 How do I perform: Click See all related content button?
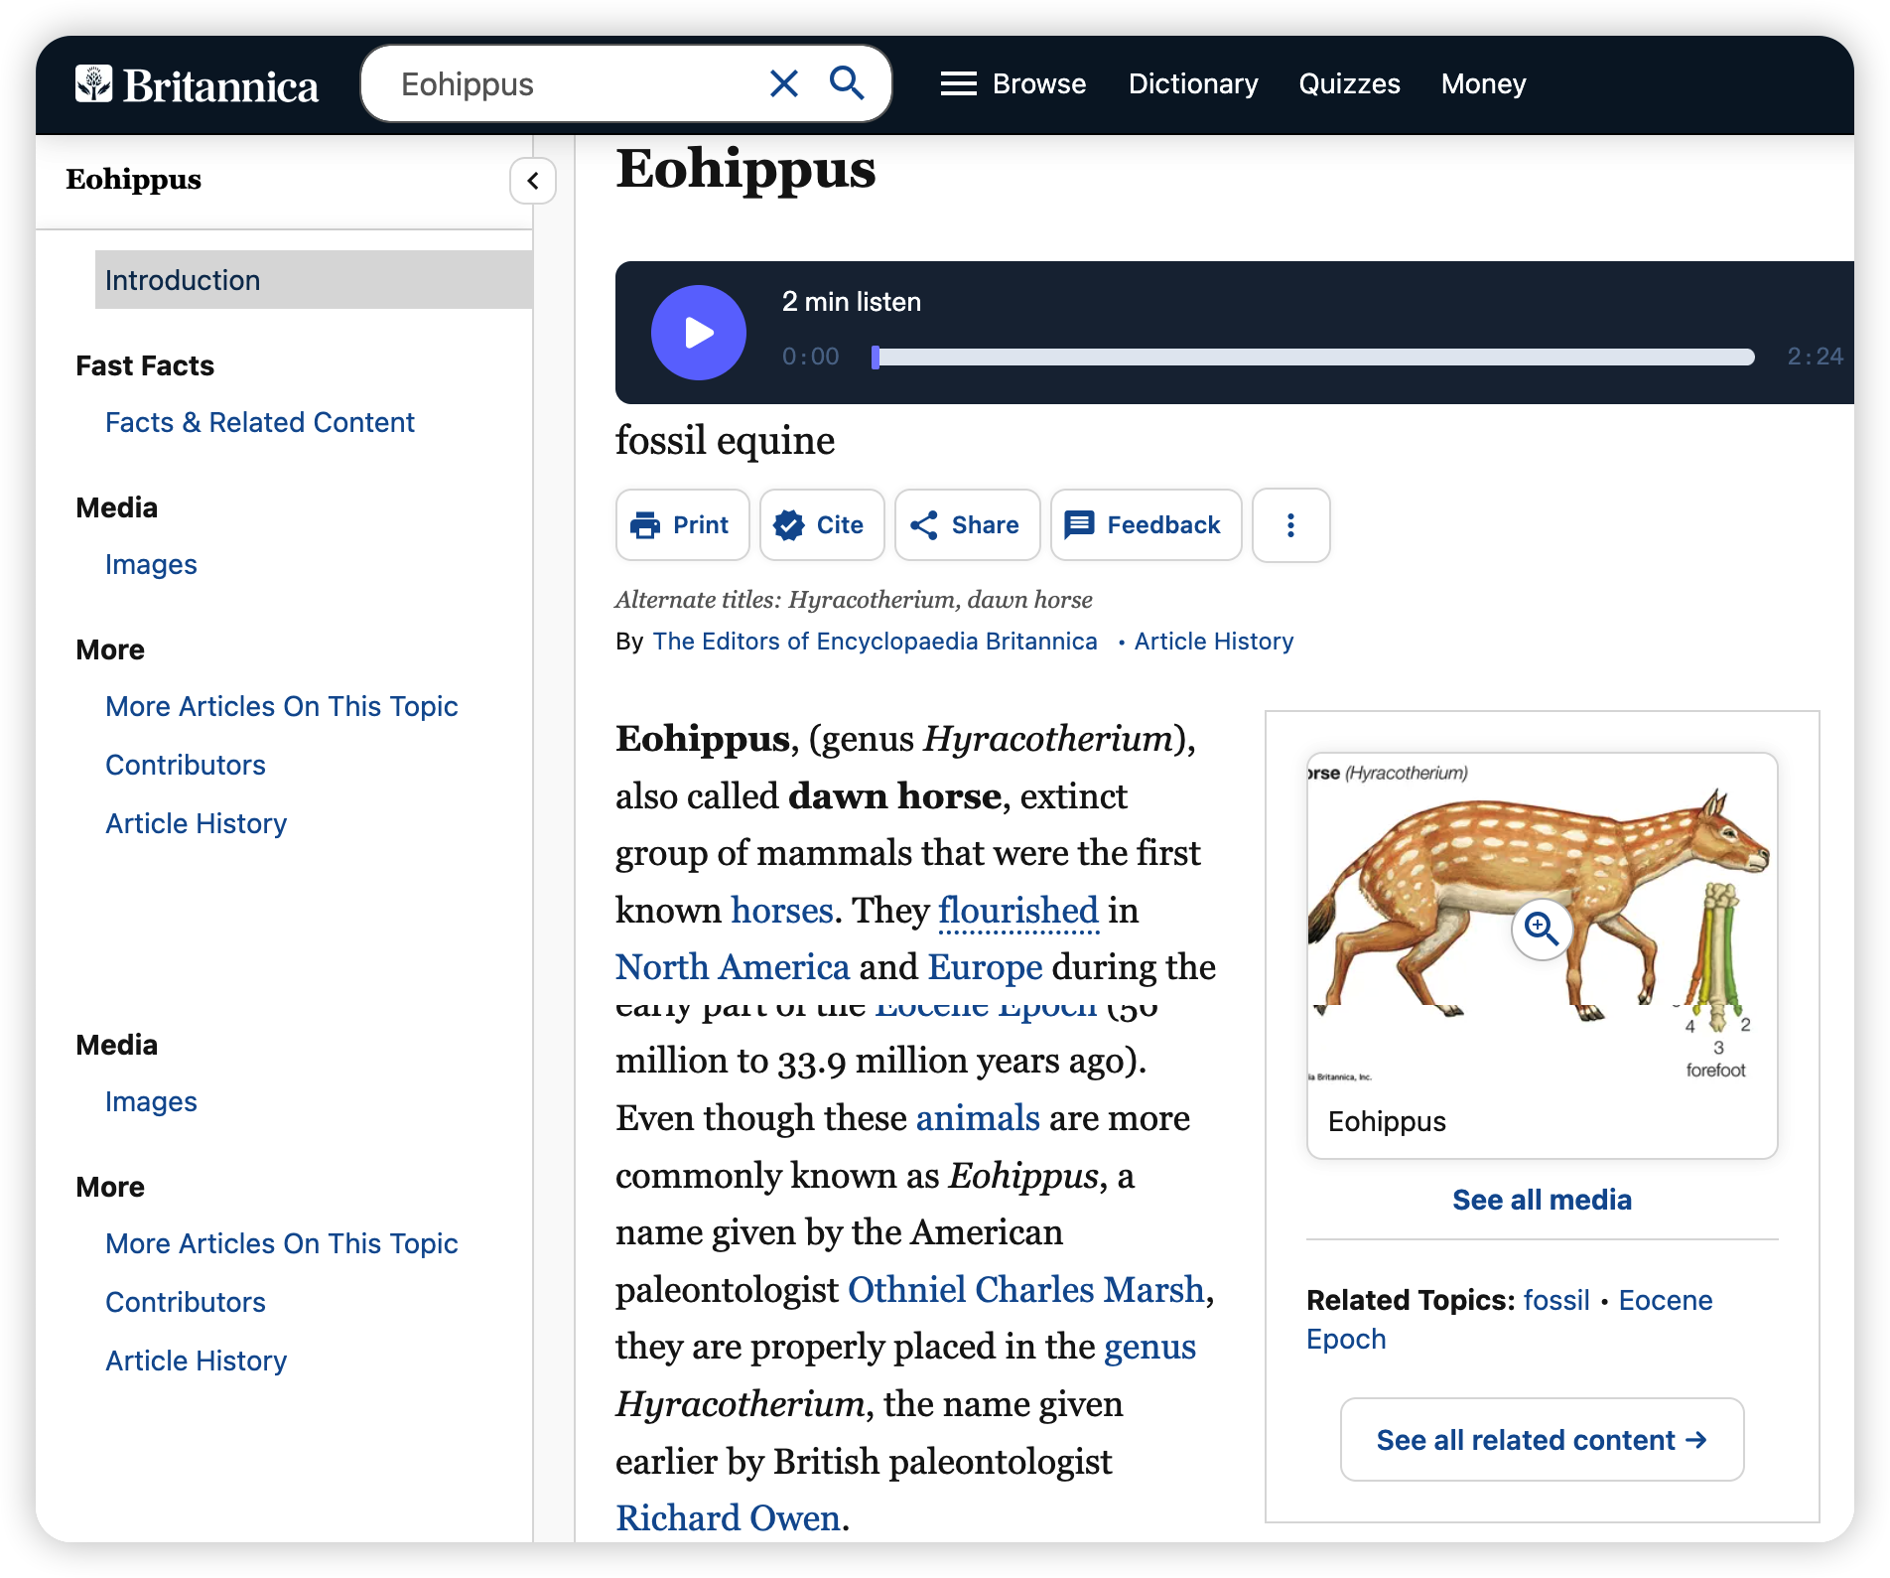pos(1542,1440)
